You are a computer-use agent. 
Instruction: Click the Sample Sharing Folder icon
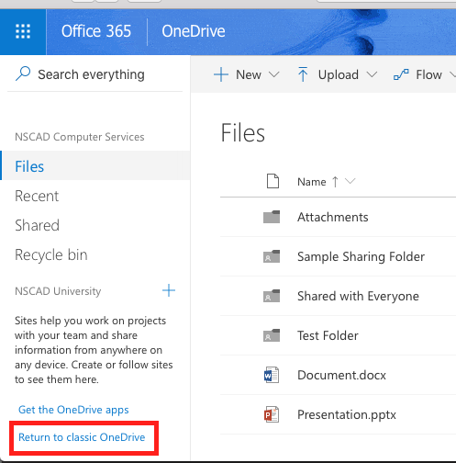click(x=272, y=256)
